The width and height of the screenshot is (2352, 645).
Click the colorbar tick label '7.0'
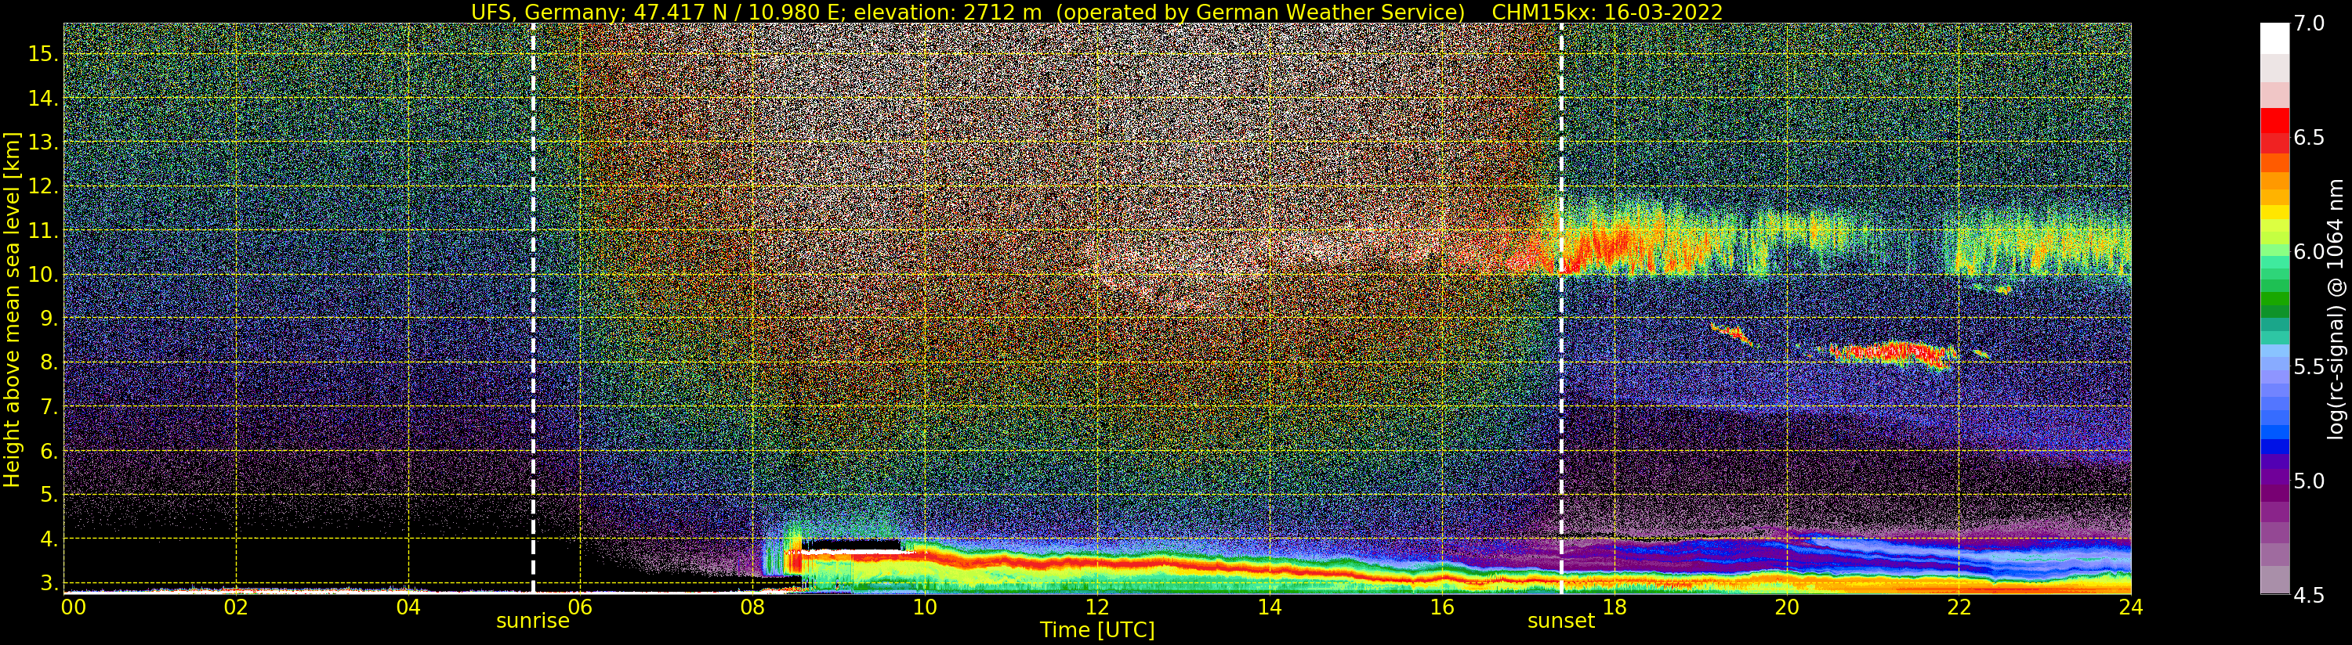2309,23
